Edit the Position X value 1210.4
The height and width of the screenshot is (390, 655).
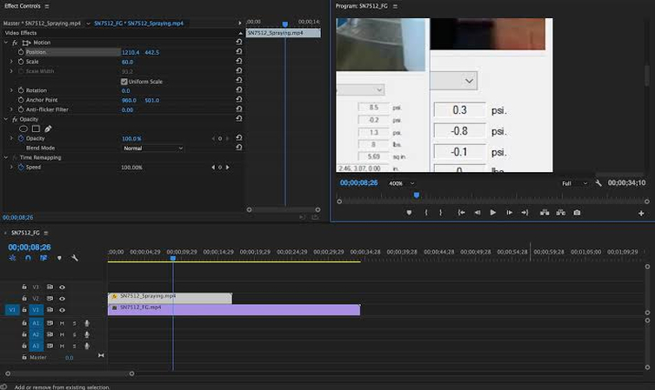point(130,52)
